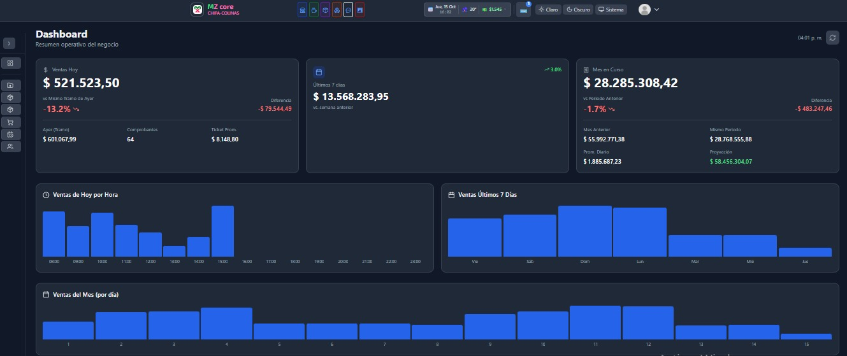Click the weather 20° indicator
Image resolution: width=847 pixels, height=356 pixels.
tap(470, 10)
